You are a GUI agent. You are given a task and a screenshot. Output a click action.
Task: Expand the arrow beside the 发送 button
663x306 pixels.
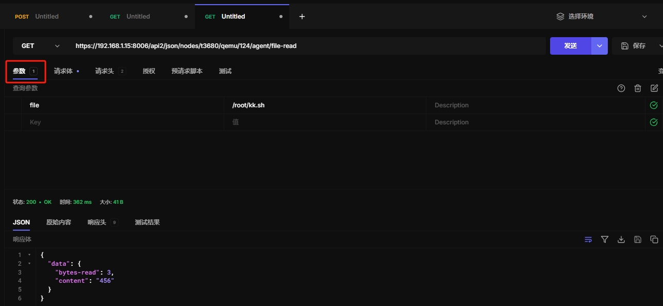point(600,46)
